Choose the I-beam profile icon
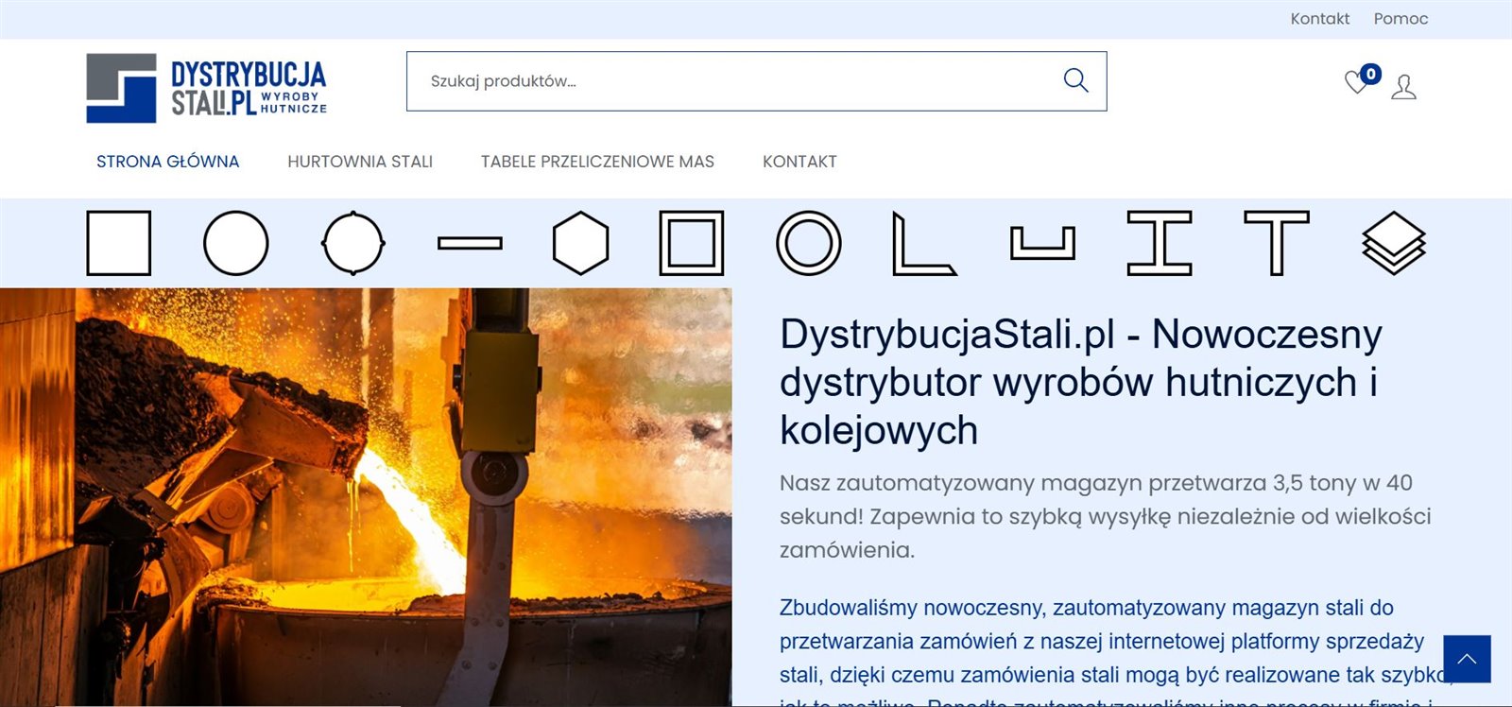The width and height of the screenshot is (1512, 707). (x=1160, y=243)
